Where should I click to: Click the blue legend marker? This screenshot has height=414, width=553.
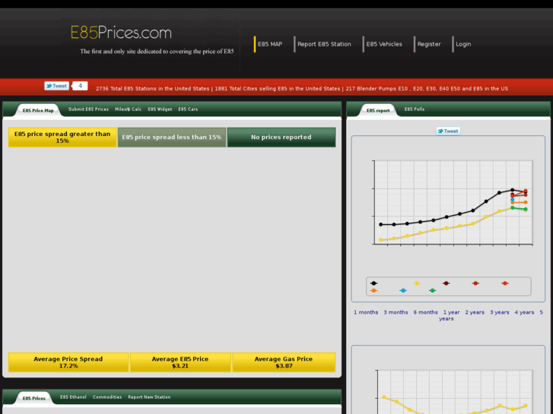[403, 291]
